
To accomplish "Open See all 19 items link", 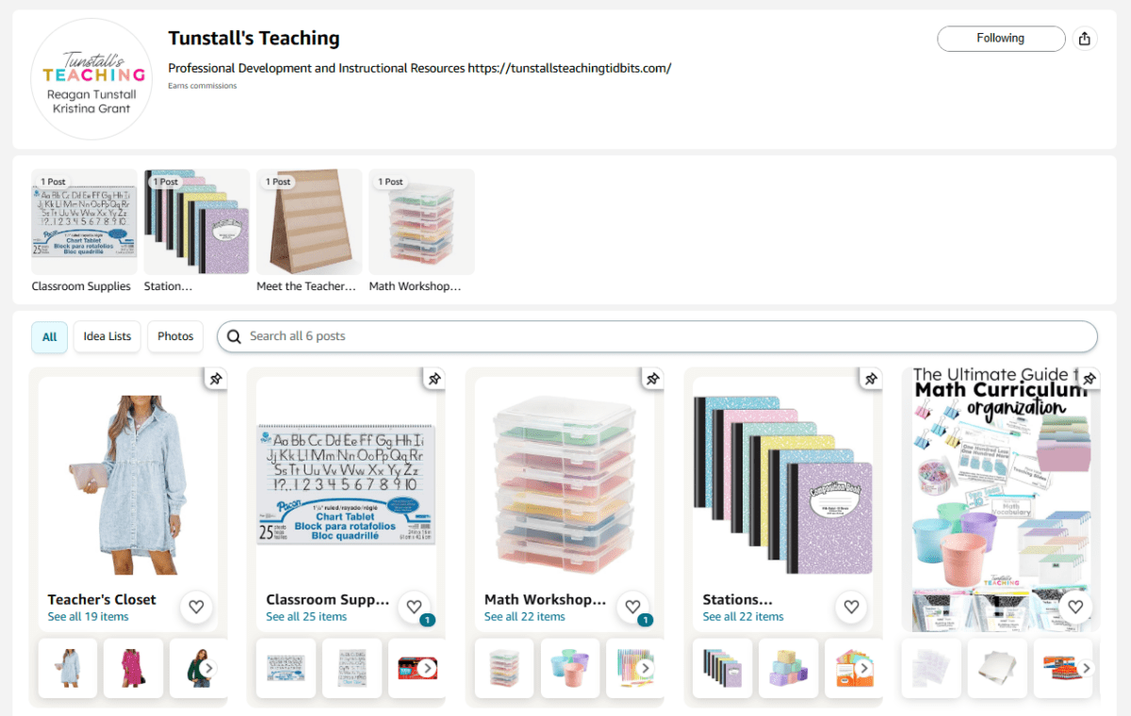I will (x=89, y=617).
